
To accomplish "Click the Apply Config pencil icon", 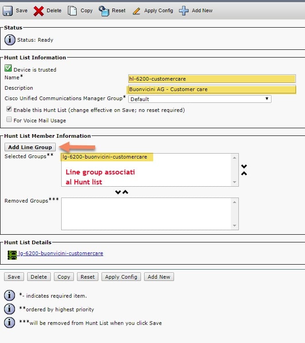I will (136, 11).
